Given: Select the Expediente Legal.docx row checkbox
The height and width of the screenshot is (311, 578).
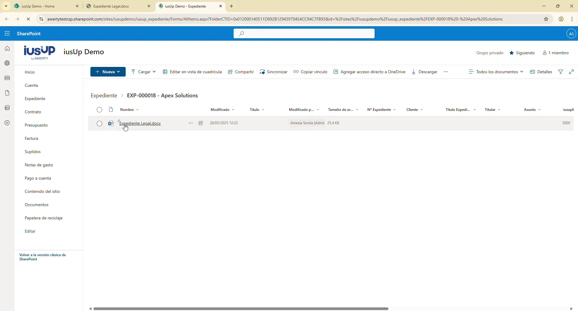Looking at the screenshot, I should 99,124.
